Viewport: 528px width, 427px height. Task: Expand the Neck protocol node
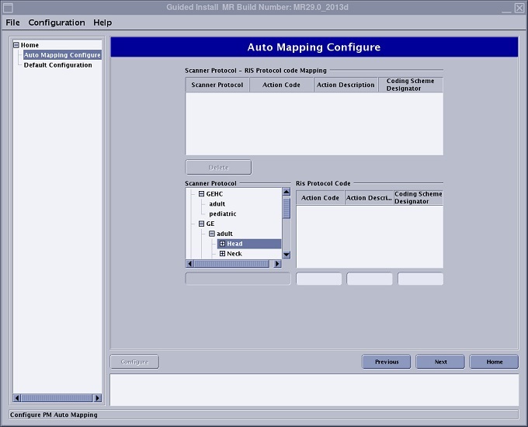coord(222,254)
